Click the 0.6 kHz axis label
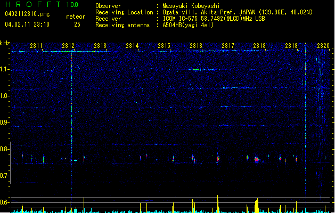This screenshot has height=213, width=335. (5, 202)
